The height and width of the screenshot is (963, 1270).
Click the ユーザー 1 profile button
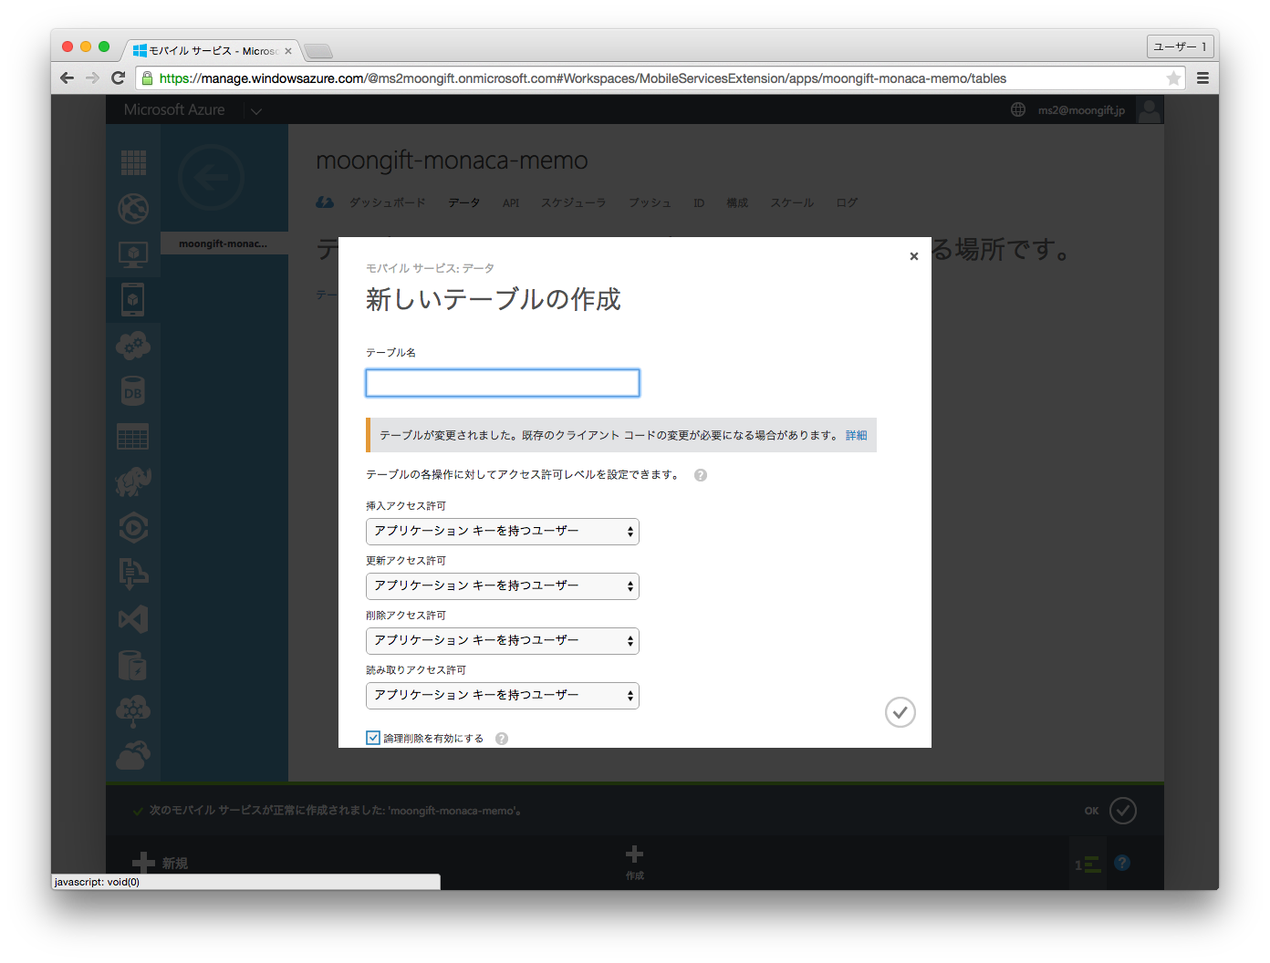1180,47
